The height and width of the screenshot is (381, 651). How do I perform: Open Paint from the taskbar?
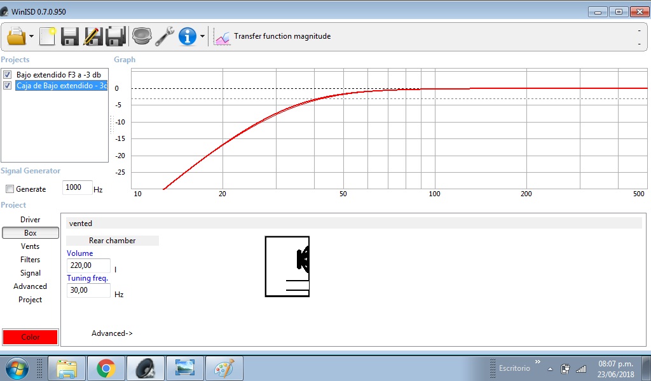[224, 368]
